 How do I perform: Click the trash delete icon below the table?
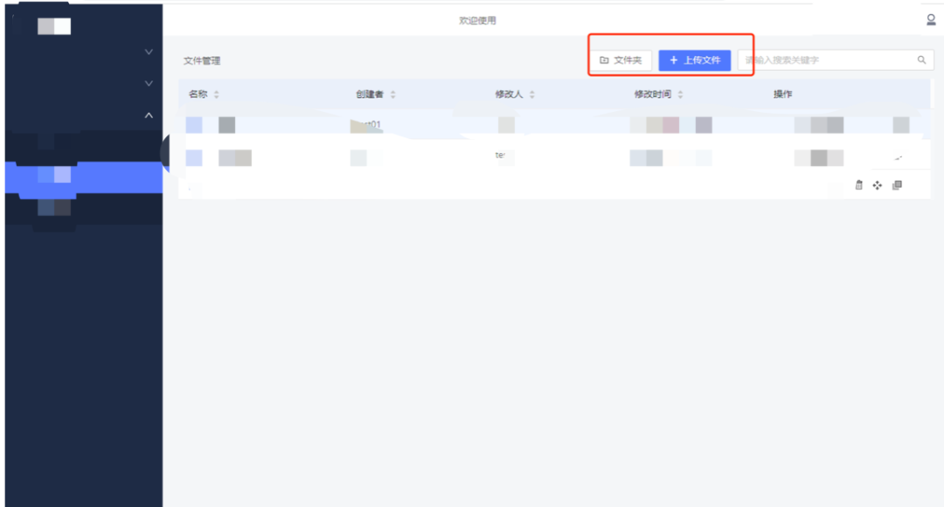pyautogui.click(x=858, y=184)
